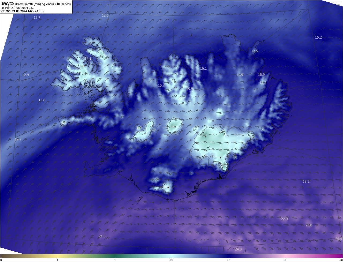This screenshot has width=343, height=262.
Task: Click the map value 24.0
Action: pos(238,249)
